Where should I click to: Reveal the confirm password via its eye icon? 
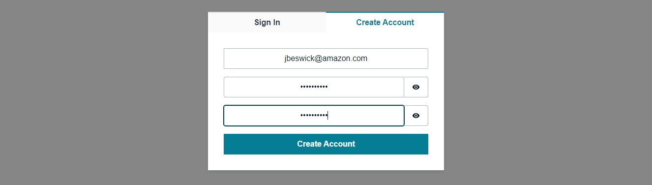tap(416, 116)
